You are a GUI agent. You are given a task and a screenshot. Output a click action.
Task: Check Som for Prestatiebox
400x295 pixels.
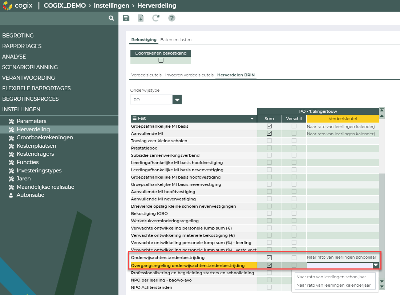pos(269,148)
